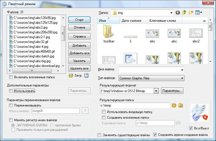This screenshot has width=216, height=141.
Task: Open the view mode icon menu
Action: coord(197,12)
